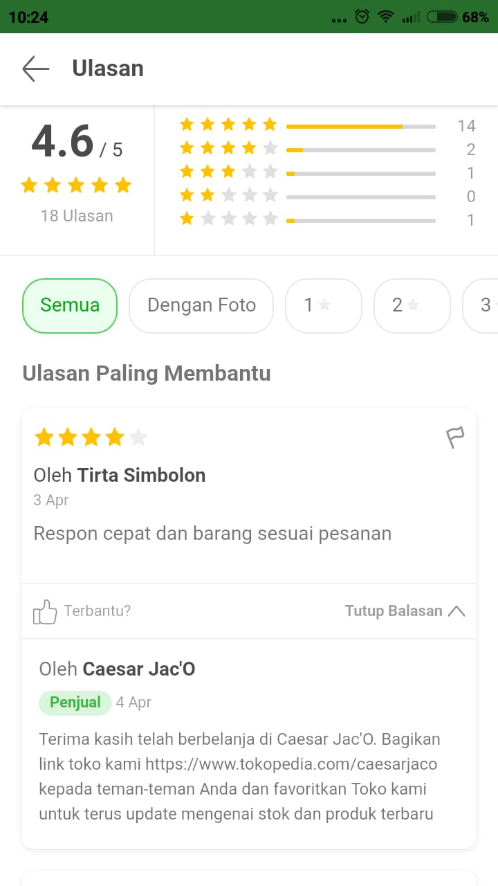Tap the 5-star rating progress bar

pyautogui.click(x=360, y=127)
